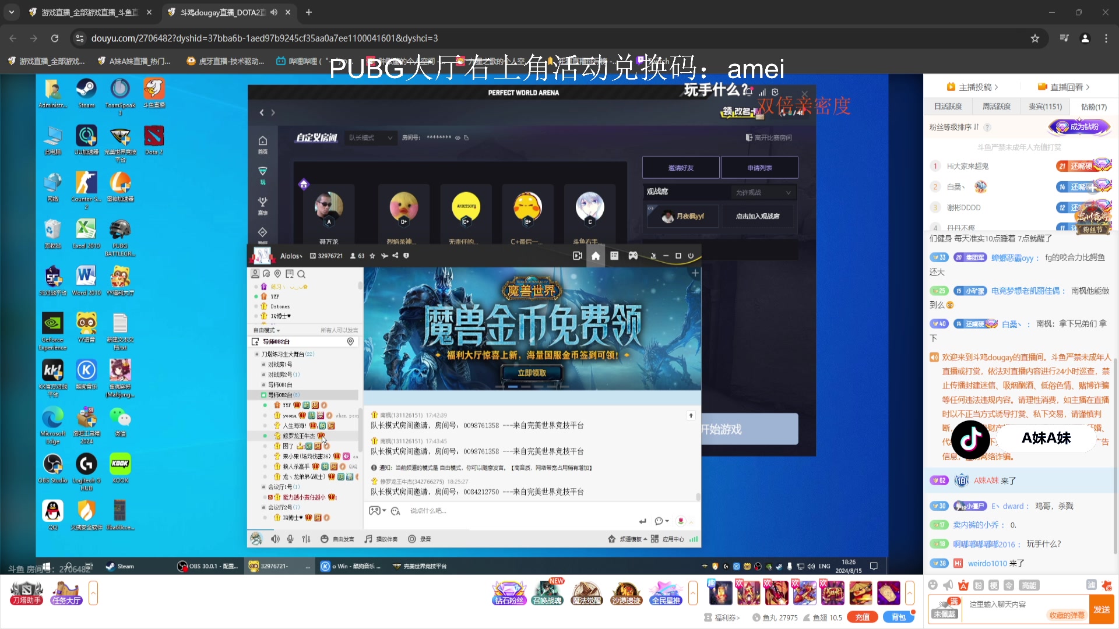This screenshot has width=1119, height=629.
Task: Mute the YY speaker output
Action: 275,539
